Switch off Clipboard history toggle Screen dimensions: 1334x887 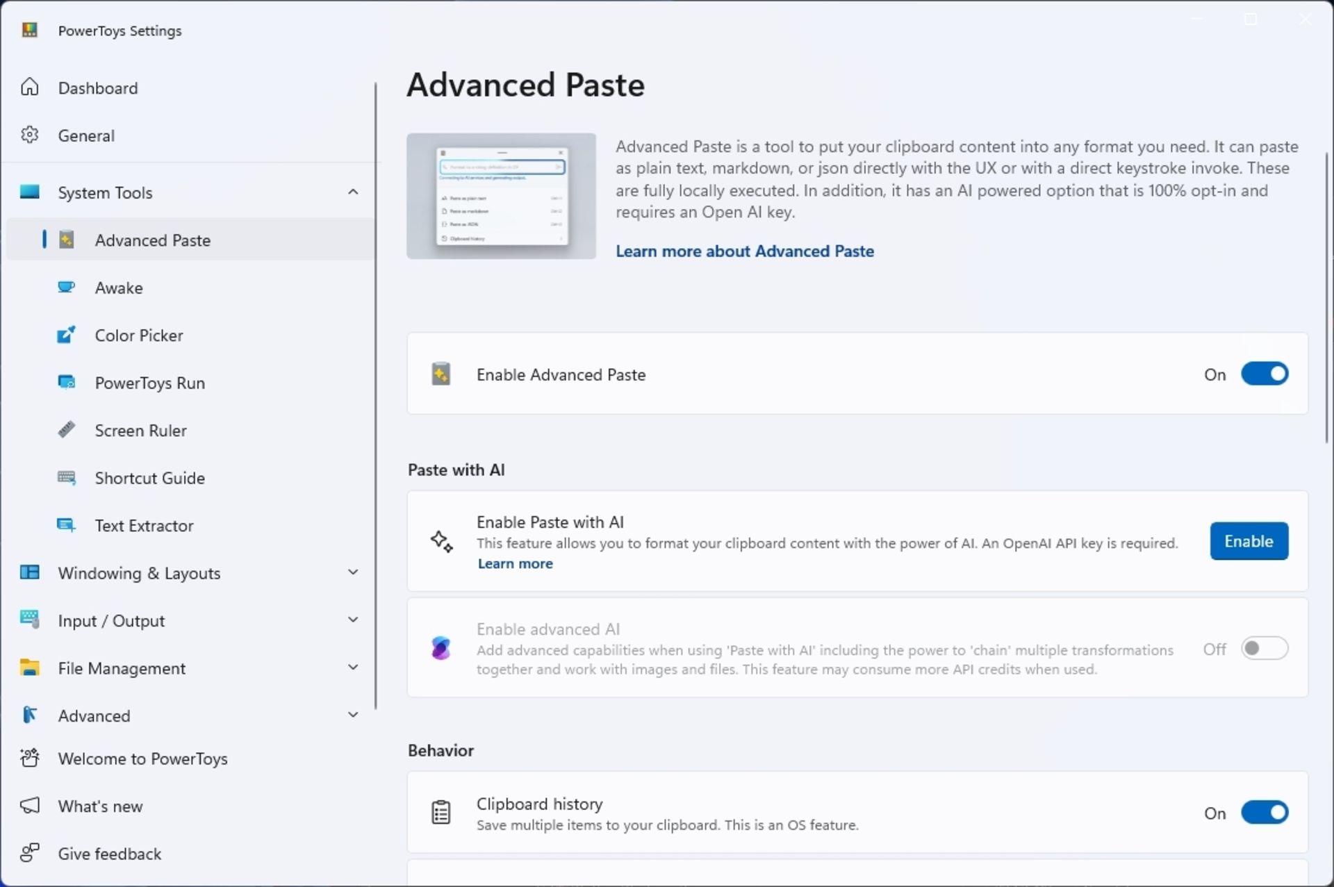tap(1265, 813)
